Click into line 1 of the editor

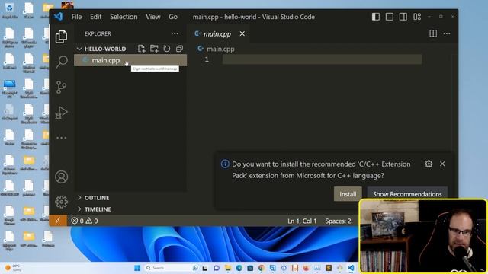point(322,59)
